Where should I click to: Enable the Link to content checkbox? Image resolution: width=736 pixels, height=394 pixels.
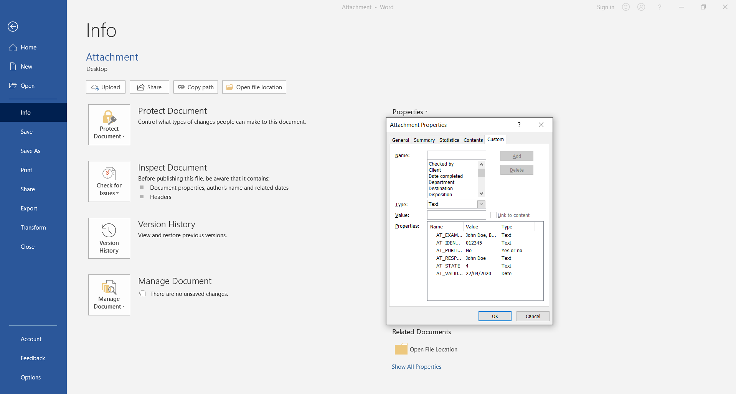pos(493,215)
